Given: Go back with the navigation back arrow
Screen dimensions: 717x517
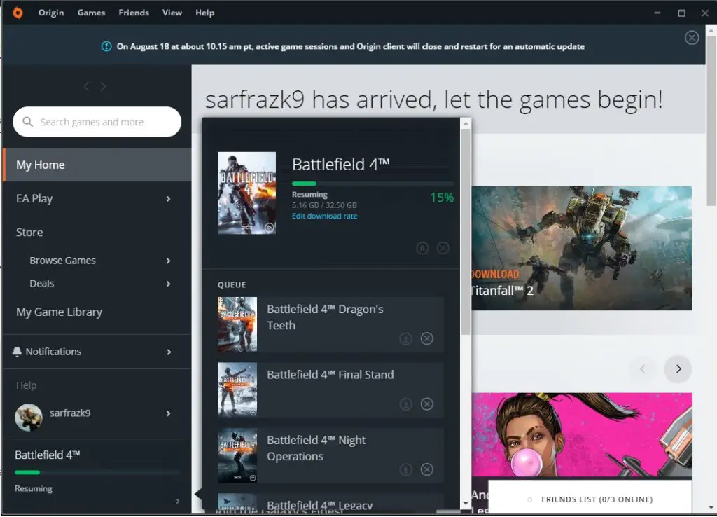Looking at the screenshot, I should tap(86, 86).
